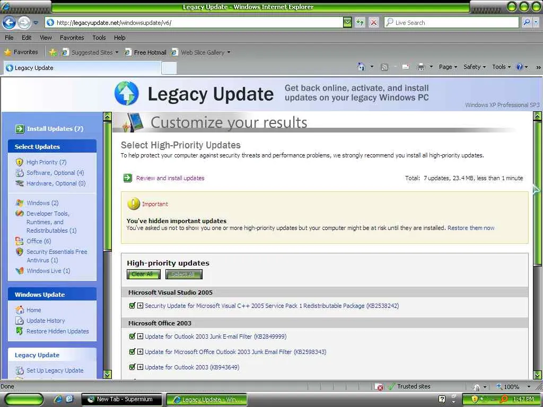Click the Read Mail envelope icon
Viewport: 543px width, 407px height.
[406, 67]
